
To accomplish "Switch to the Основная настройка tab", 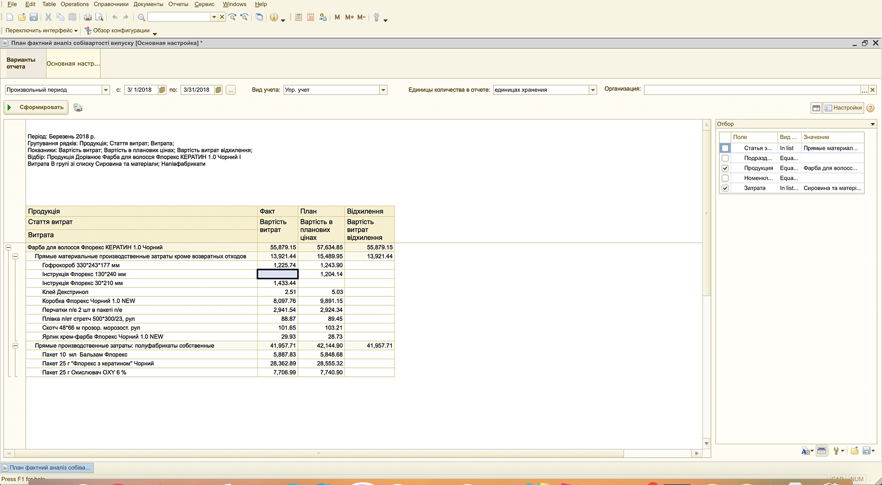I will (73, 64).
